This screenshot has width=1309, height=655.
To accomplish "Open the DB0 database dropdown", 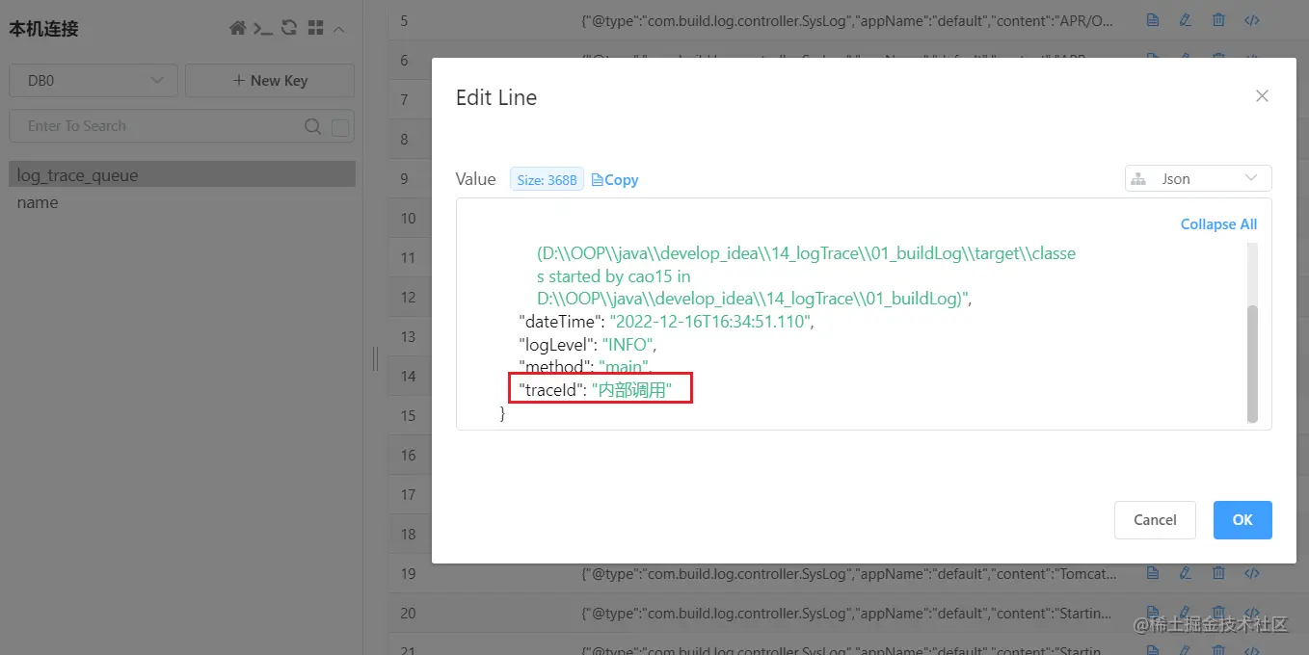I will (93, 81).
